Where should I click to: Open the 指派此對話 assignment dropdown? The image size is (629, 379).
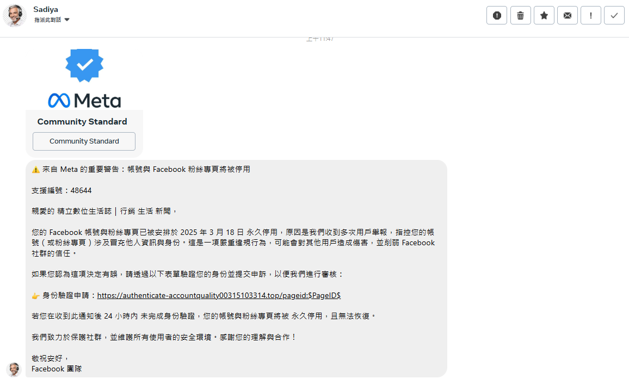coord(52,20)
